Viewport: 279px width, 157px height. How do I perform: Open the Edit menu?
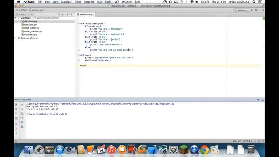pyautogui.click(x=47, y=2)
